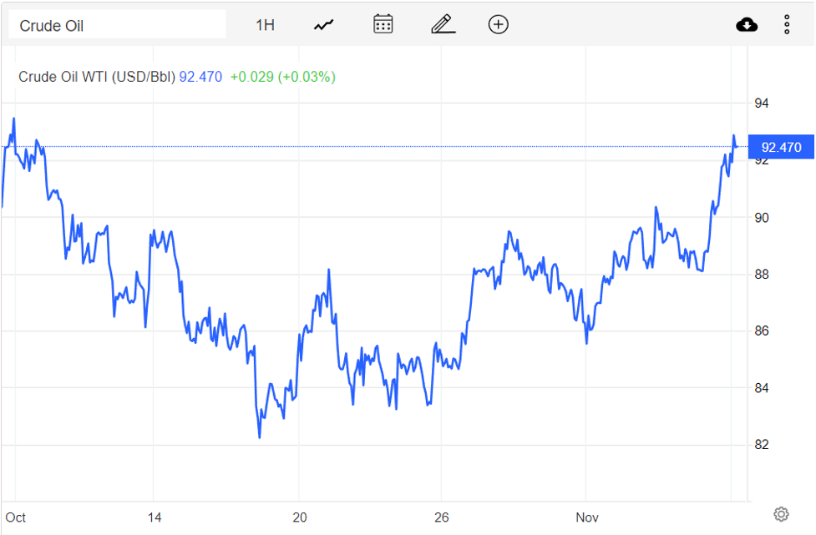
Task: Click the 26 date marker on time axis
Action: click(443, 517)
